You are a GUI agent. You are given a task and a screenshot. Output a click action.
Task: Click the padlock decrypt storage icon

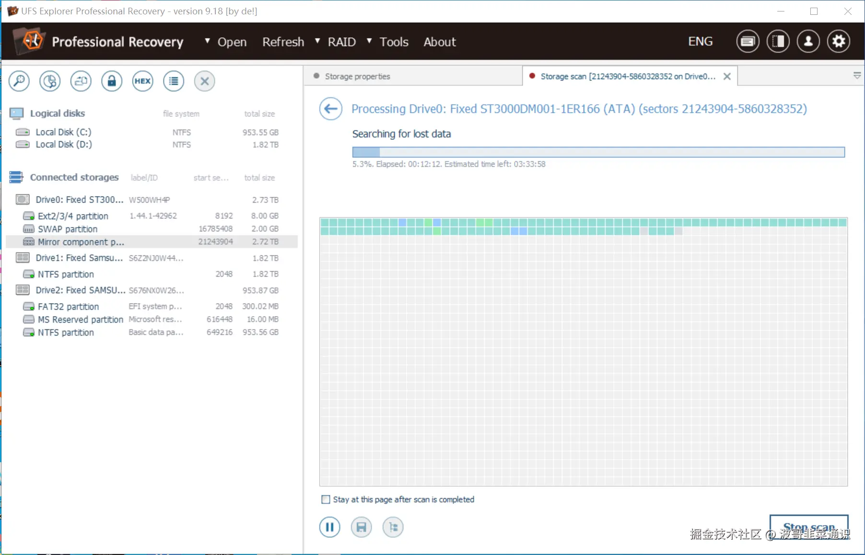tap(112, 81)
